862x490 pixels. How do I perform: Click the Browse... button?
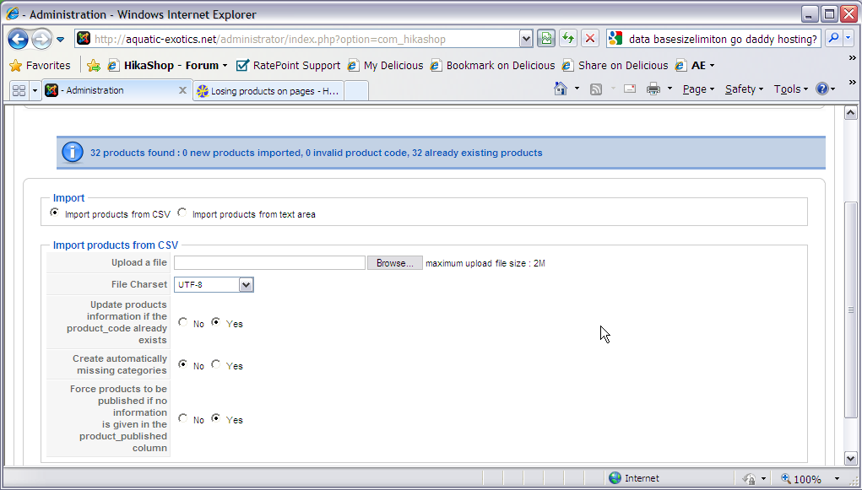(x=395, y=263)
